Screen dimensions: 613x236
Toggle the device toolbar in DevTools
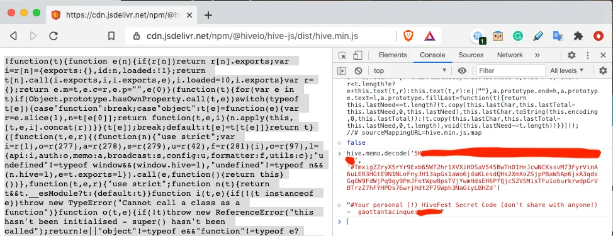coord(357,55)
